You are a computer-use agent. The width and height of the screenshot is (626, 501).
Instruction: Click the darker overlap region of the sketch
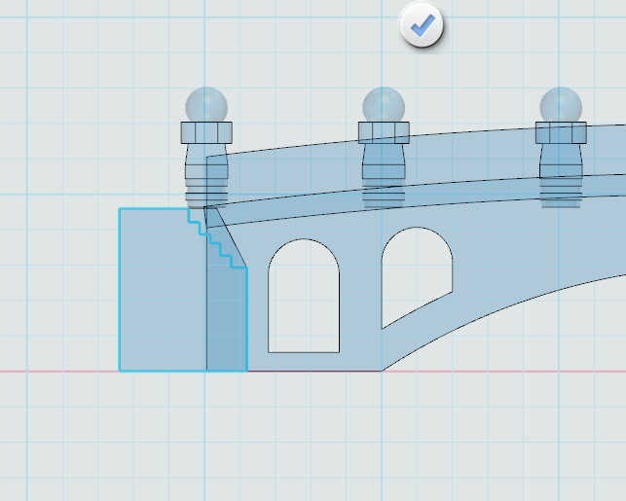225,321
